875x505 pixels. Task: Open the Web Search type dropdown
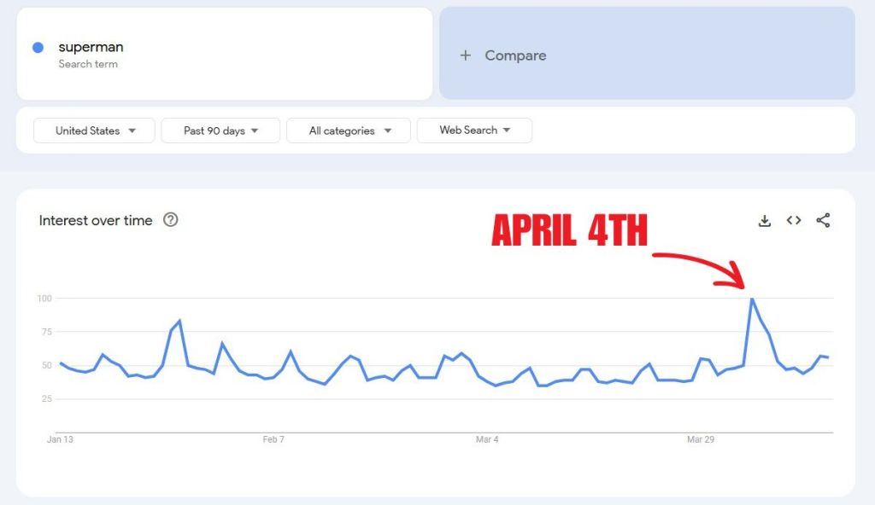click(x=474, y=131)
